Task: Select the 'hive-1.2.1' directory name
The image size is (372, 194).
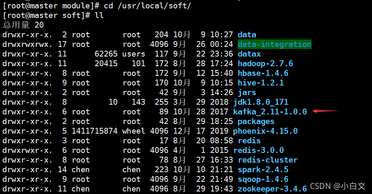Action: [261, 83]
